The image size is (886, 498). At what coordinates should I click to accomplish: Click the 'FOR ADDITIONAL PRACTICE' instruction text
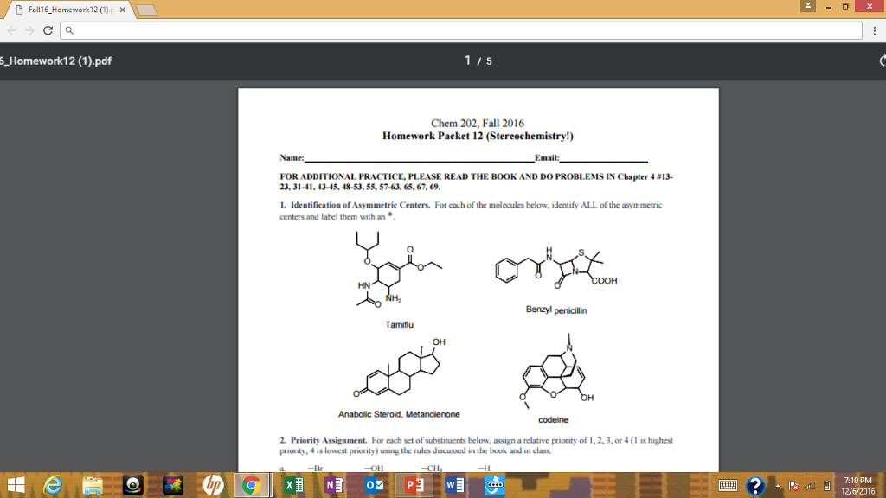coord(477,182)
